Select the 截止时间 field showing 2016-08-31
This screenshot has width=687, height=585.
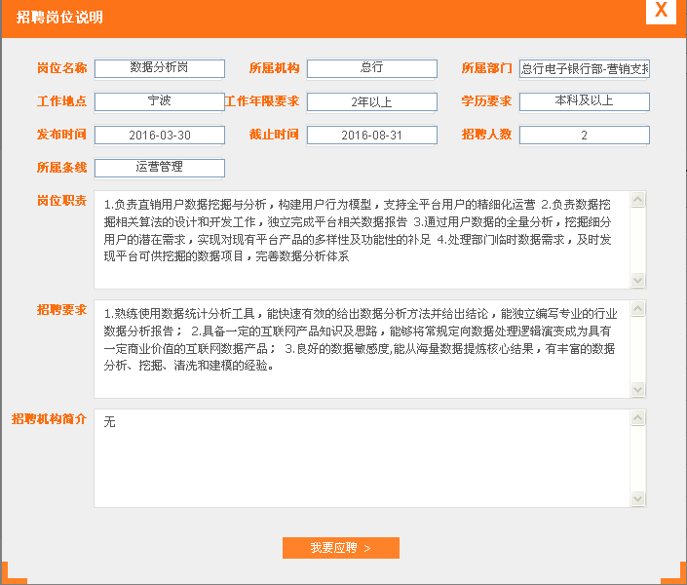click(x=371, y=135)
